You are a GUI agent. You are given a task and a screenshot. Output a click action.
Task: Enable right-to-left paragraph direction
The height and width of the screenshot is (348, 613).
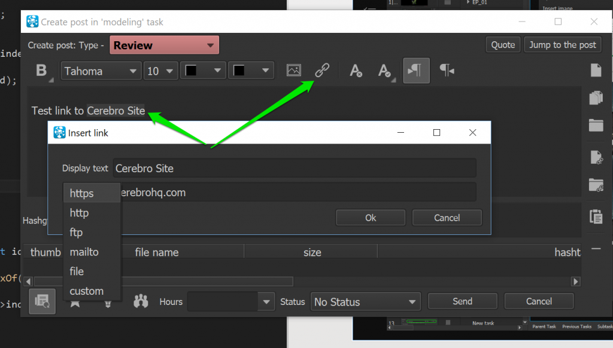coord(447,71)
